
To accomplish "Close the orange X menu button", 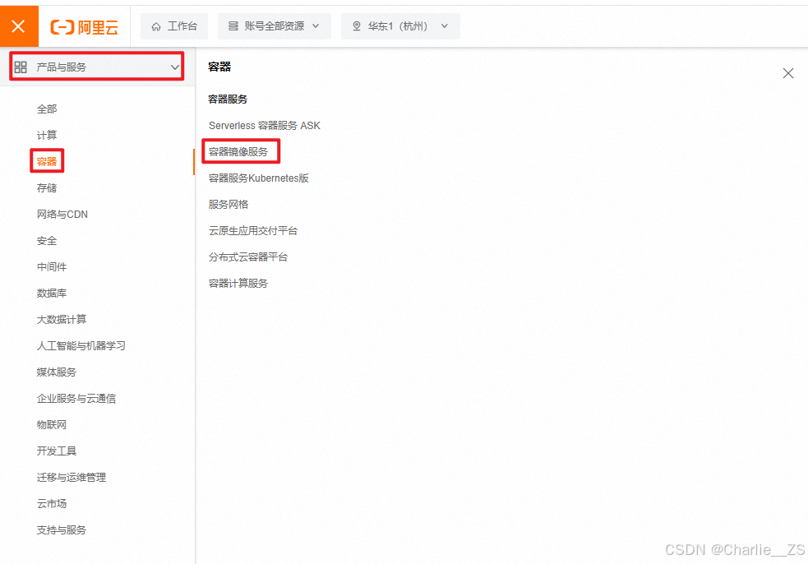I will (x=19, y=26).
